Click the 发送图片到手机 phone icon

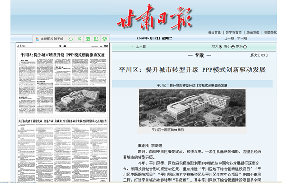[38, 39]
